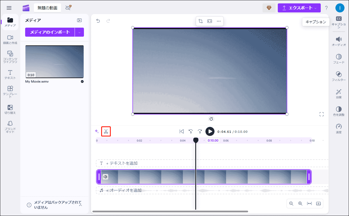The image size is (349, 216).
Task: Click the My Movie.wmv checkmark badge
Action: point(82,81)
